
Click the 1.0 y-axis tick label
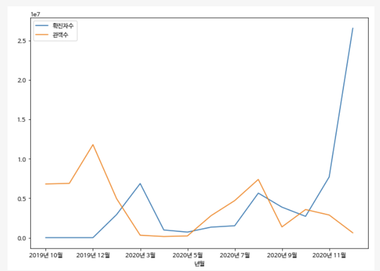tap(22, 159)
